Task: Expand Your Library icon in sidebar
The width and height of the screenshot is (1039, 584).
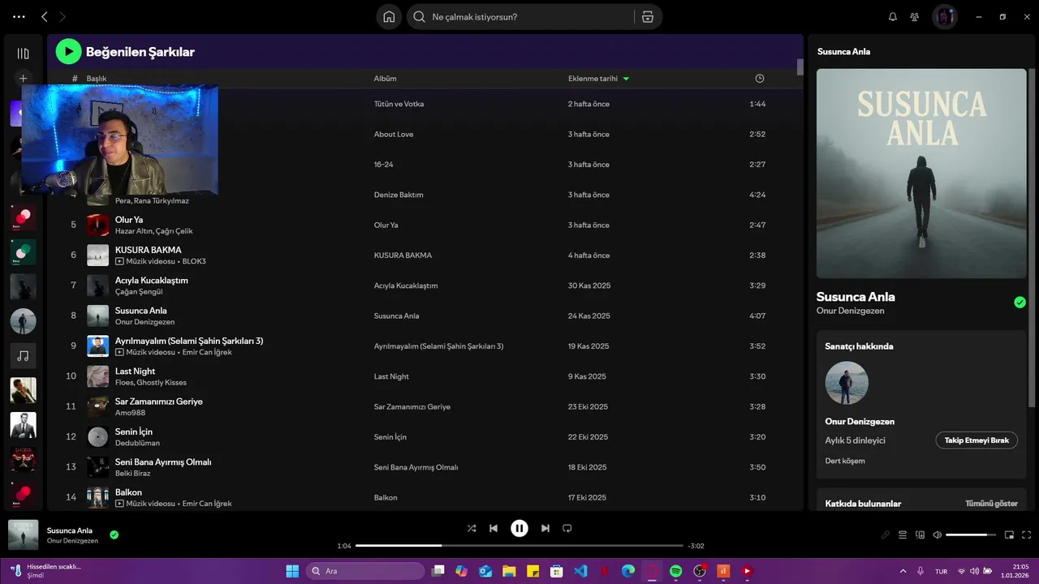Action: tap(23, 54)
